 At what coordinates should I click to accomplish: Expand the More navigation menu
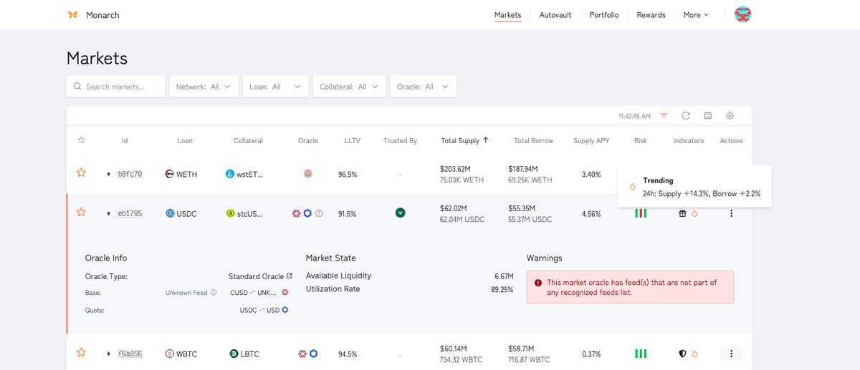click(x=695, y=14)
